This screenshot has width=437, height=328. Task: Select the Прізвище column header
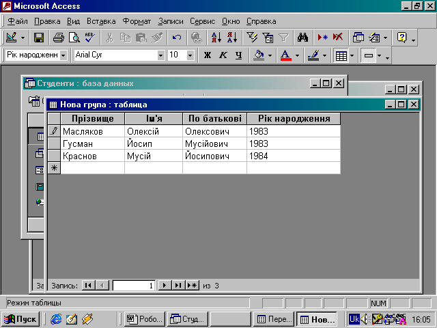click(93, 118)
